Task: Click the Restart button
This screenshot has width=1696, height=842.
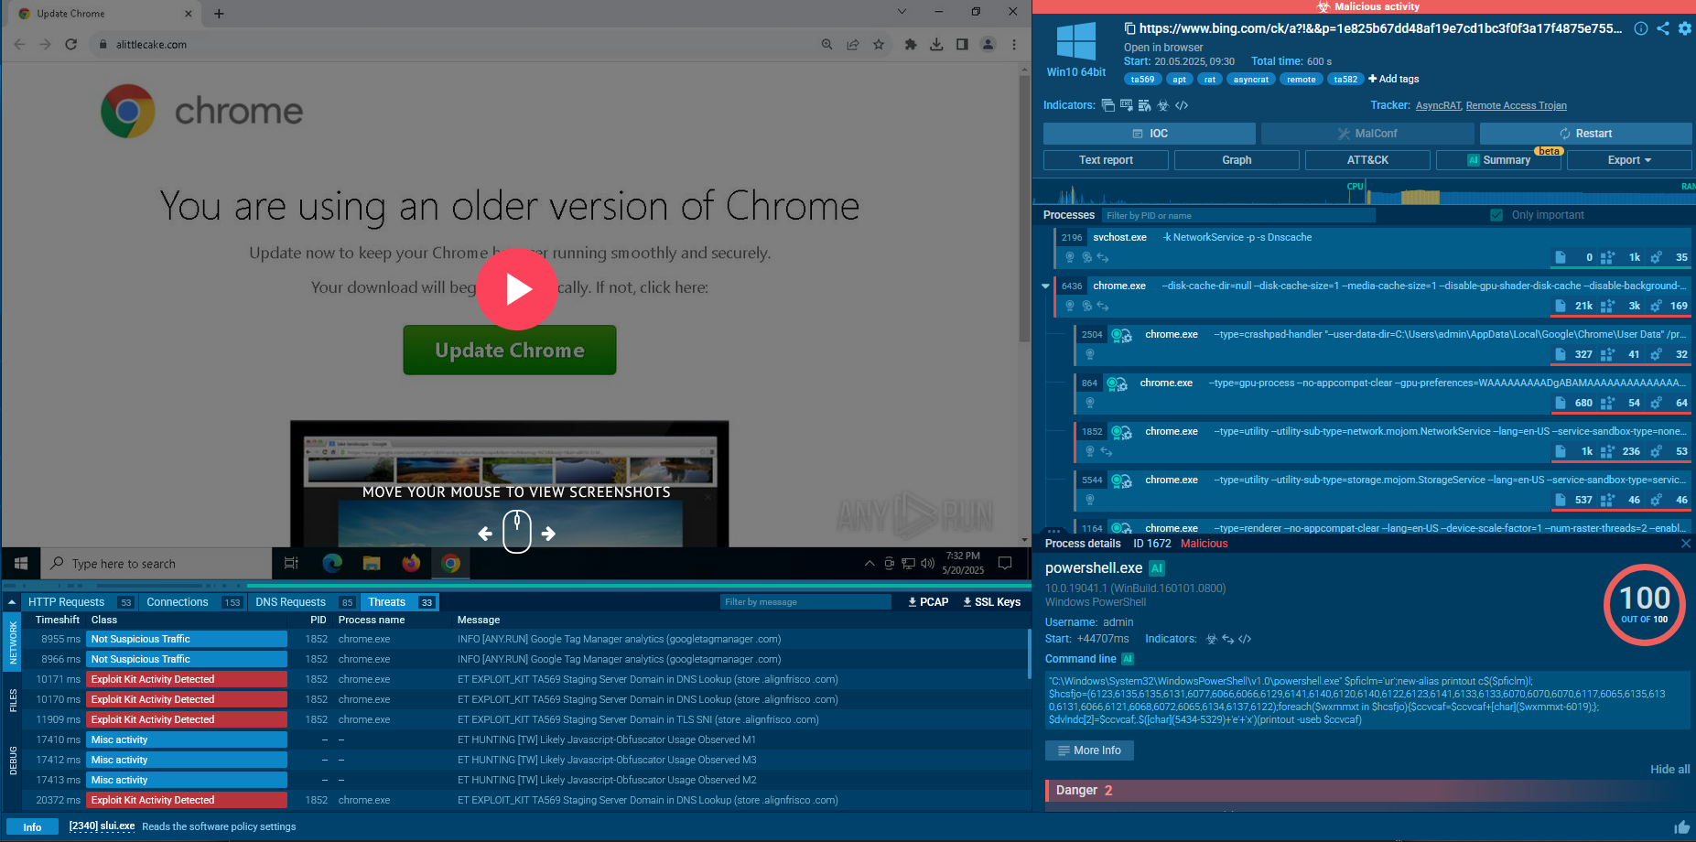Action: 1585,134
